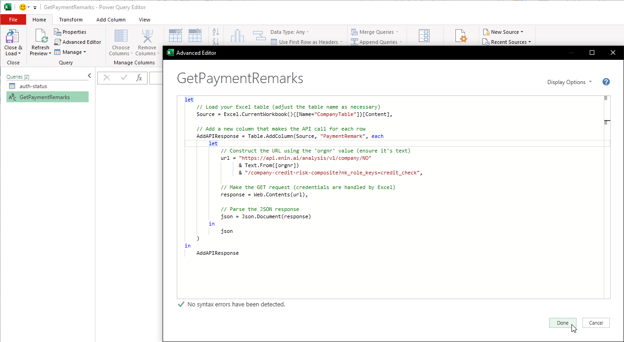The width and height of the screenshot is (624, 342).
Task: Switch to the Home tab
Action: tap(39, 20)
